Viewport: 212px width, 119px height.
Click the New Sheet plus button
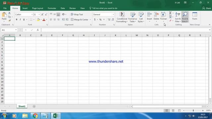[x=34, y=106]
